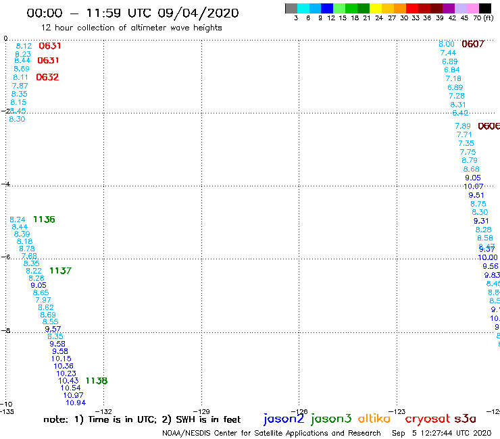This screenshot has height=439, width=500.
Task: Click the wave height '7.97'
Action: click(x=43, y=300)
